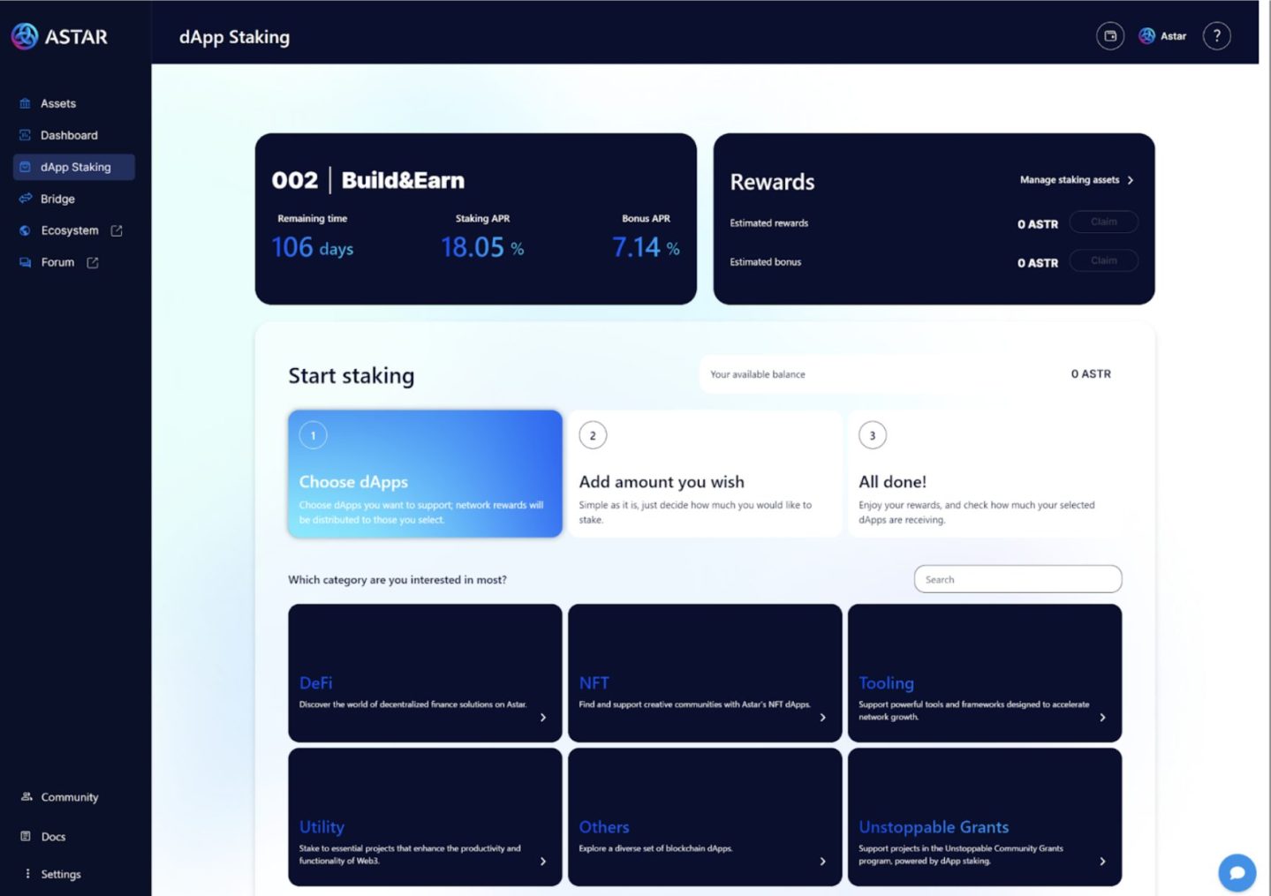Click the dApp search field
The height and width of the screenshot is (896, 1271).
[x=1018, y=579]
